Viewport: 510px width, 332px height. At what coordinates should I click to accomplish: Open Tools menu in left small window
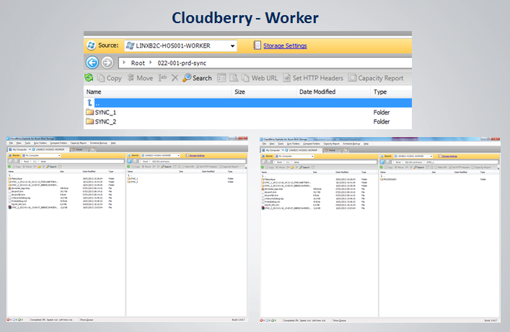point(27,143)
